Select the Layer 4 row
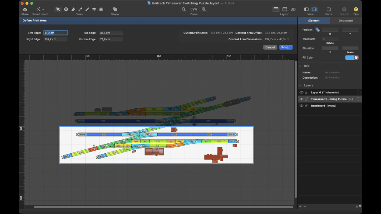 pyautogui.click(x=330, y=92)
